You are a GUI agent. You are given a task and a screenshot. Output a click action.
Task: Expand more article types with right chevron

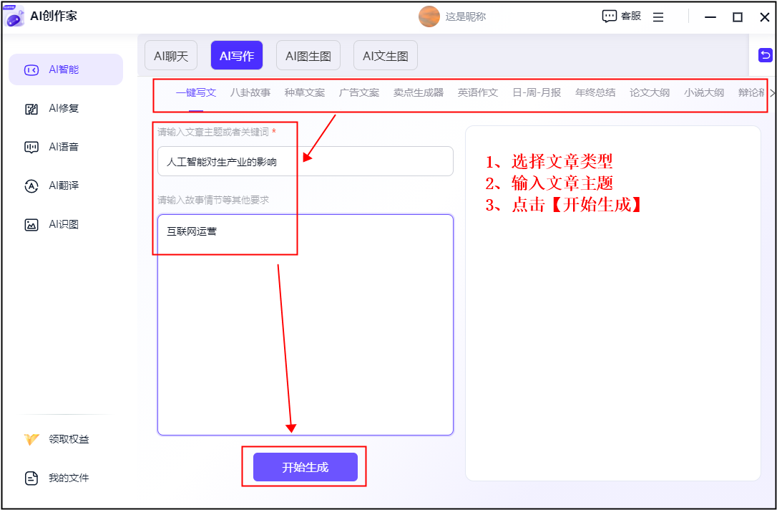click(x=772, y=93)
